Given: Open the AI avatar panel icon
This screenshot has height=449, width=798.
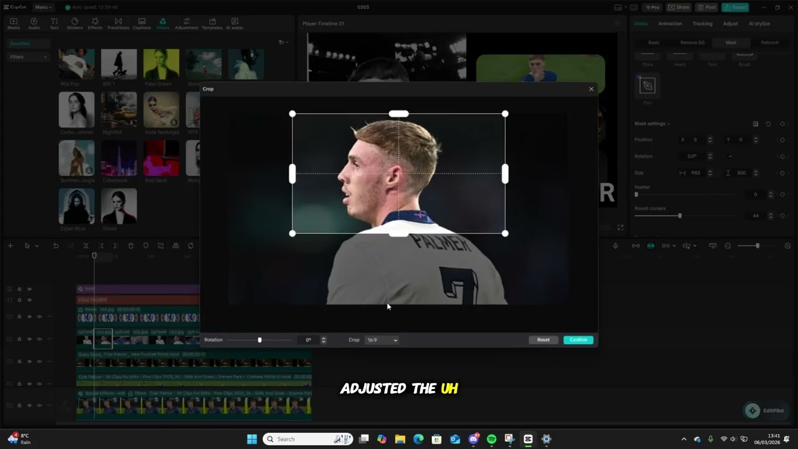Looking at the screenshot, I should coord(234,24).
